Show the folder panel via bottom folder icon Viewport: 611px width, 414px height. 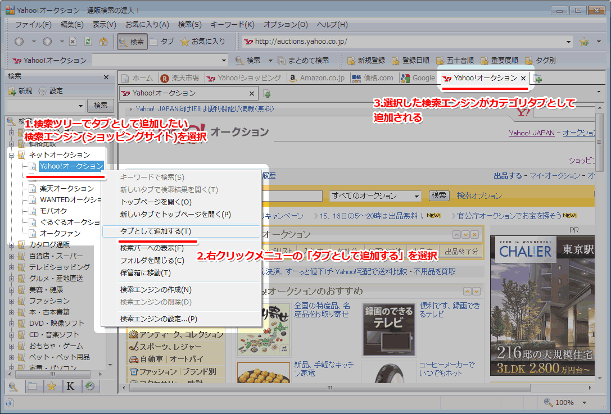point(33,386)
